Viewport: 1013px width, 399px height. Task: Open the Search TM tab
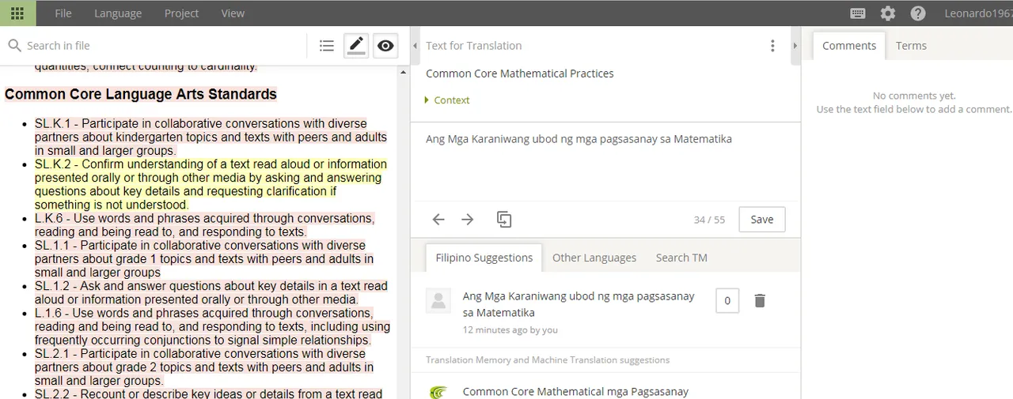pos(681,258)
